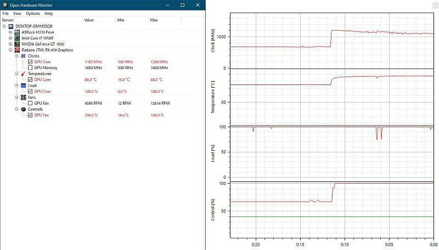This screenshot has width=439, height=250.
Task: Check the GPU Memory clock checkbox
Action: pos(30,67)
